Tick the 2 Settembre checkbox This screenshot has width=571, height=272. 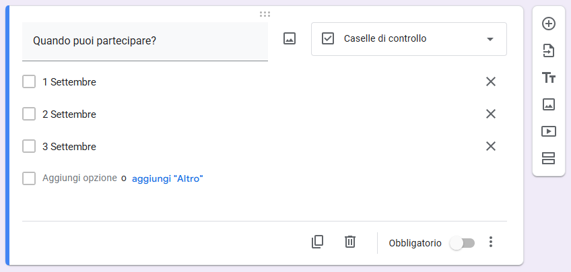click(x=29, y=114)
